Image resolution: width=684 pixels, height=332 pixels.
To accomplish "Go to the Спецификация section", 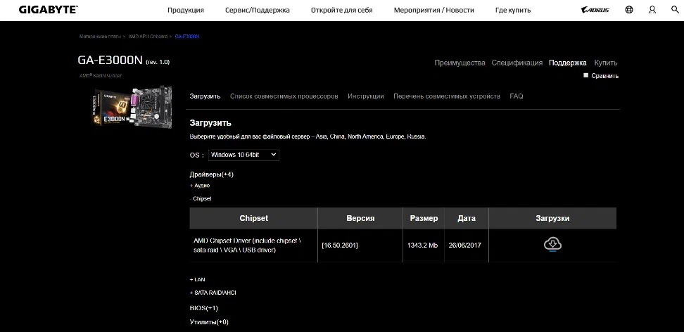I will click(x=517, y=63).
